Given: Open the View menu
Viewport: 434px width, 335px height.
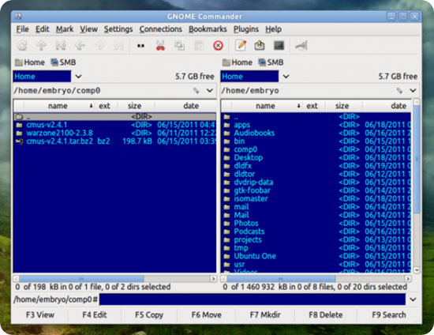Looking at the screenshot, I should (89, 29).
